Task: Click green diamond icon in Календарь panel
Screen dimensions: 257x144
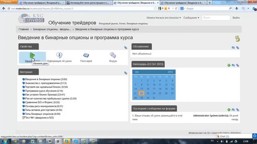Action: pos(229,65)
